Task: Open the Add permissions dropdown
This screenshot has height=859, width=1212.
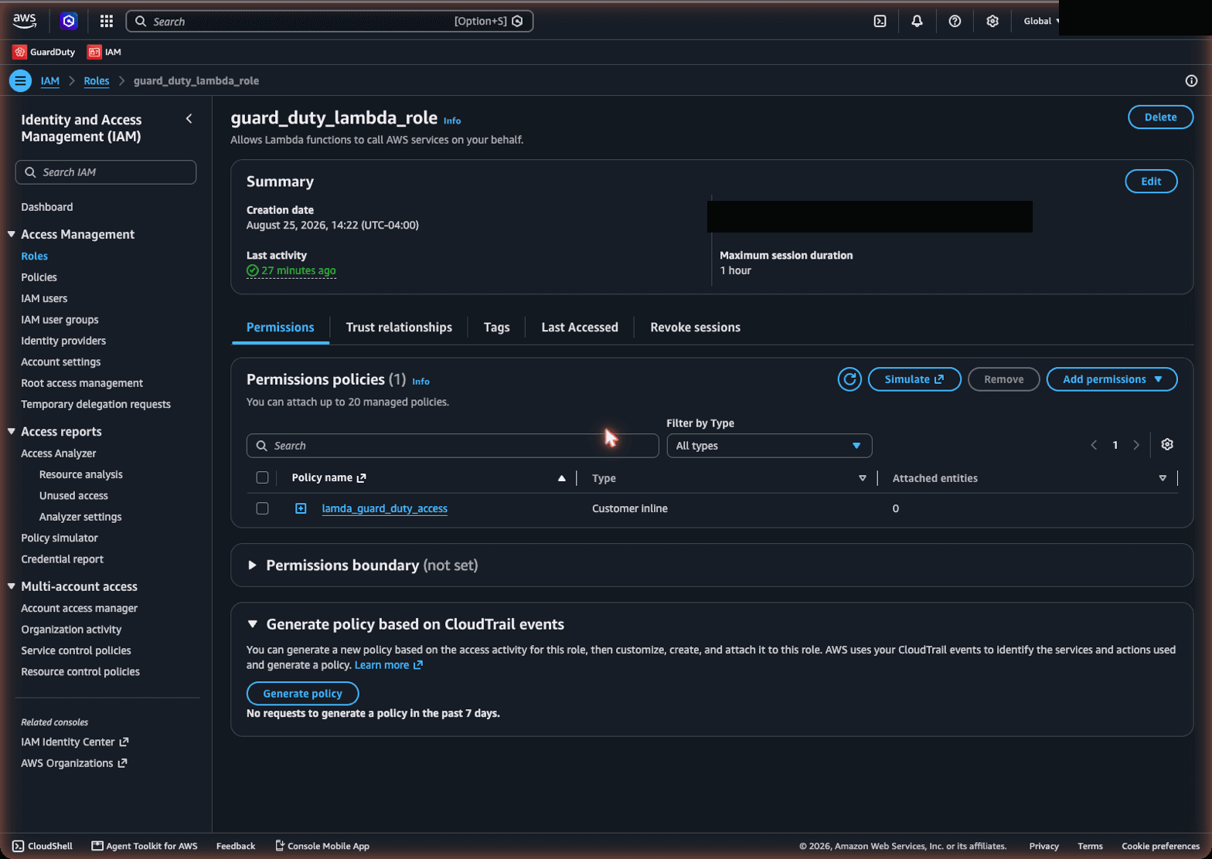Action: (x=1112, y=379)
